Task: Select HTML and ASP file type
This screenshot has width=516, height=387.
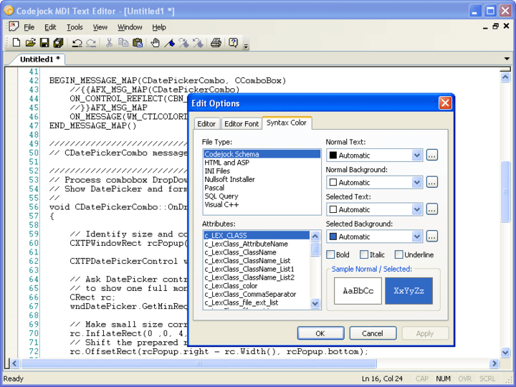Action: click(x=262, y=163)
